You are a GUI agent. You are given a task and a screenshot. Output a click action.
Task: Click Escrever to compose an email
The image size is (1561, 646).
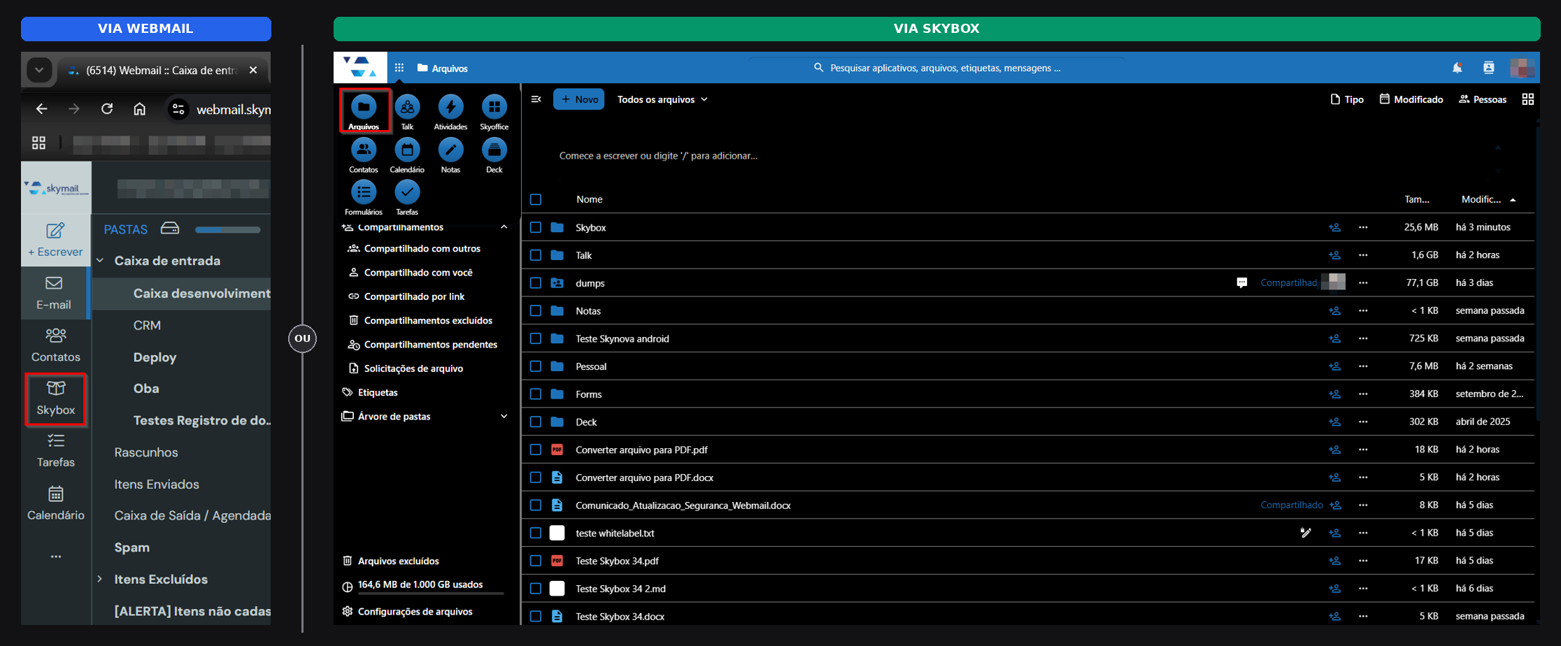pos(55,240)
